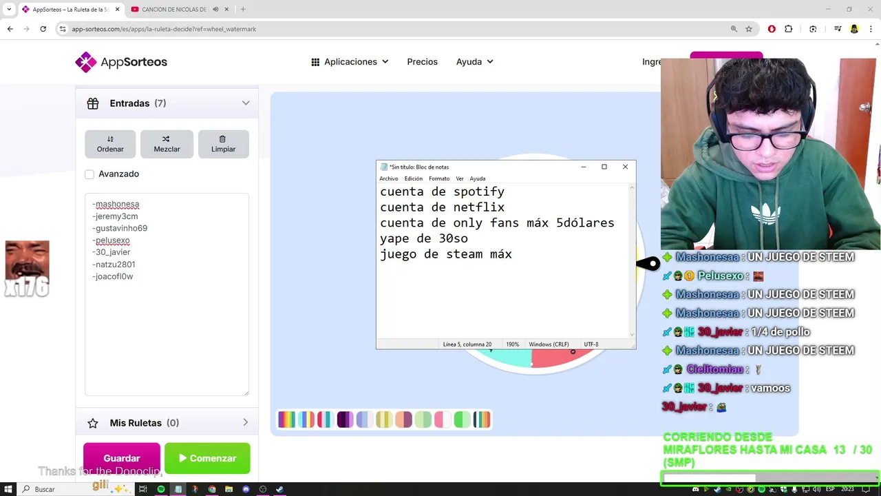Open Archivo menu in Bloc de notas
881x496 pixels.
[389, 178]
